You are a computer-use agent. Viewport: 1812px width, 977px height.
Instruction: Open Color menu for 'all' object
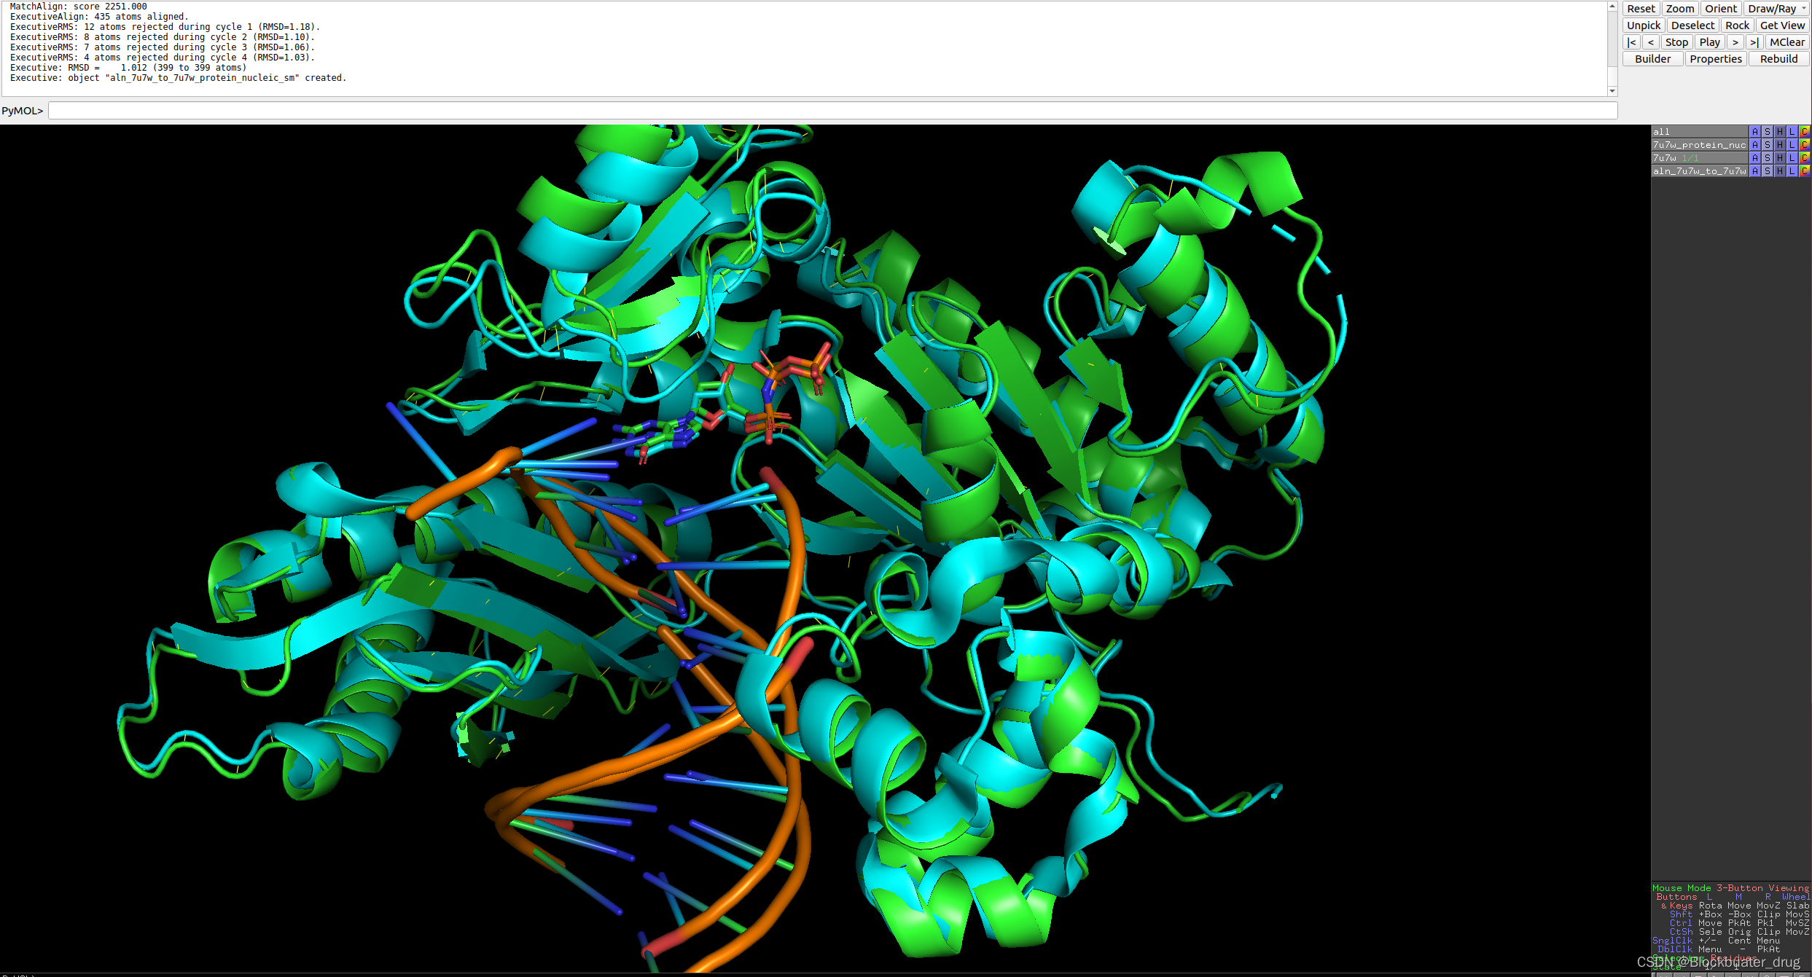[x=1805, y=132]
